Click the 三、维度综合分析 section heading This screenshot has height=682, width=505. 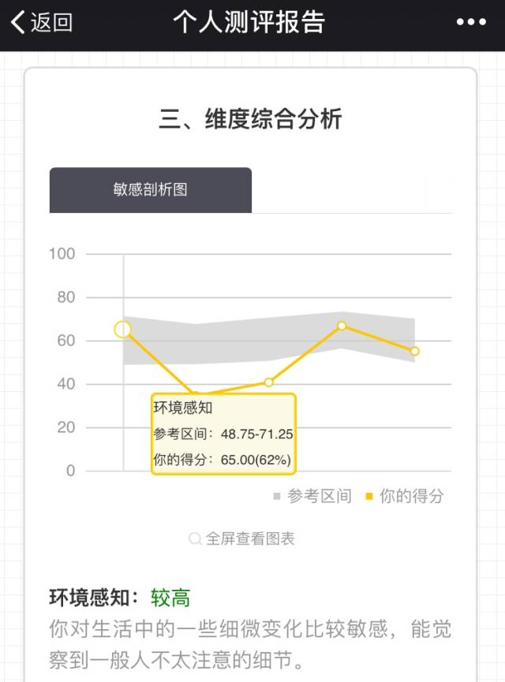coord(250,119)
